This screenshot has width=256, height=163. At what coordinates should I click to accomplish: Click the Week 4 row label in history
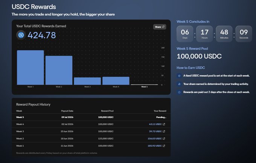(20, 124)
